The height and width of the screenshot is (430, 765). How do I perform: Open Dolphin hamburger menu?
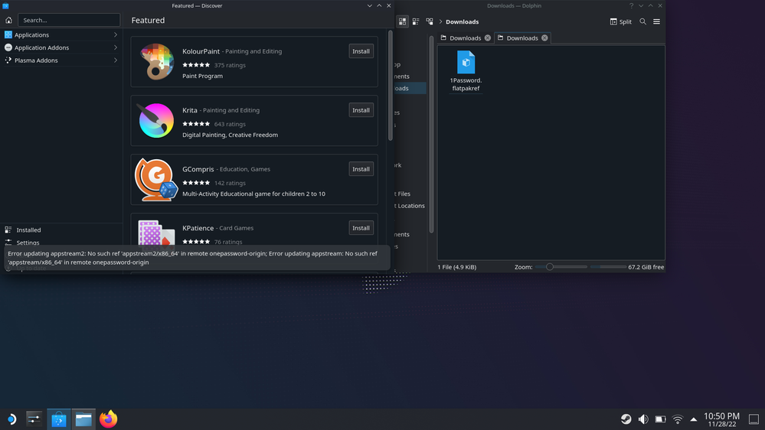point(656,21)
